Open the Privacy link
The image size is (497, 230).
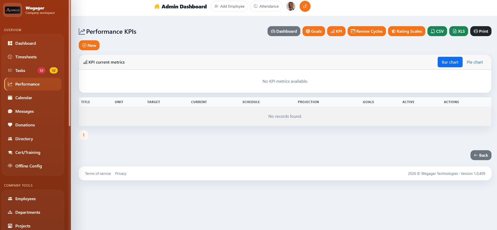(121, 173)
